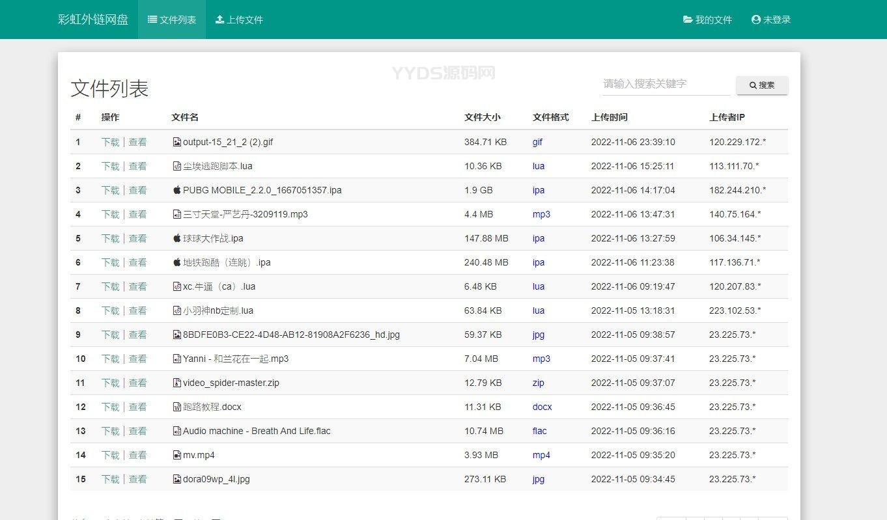Viewport: 887px width, 520px height.
Task: Download the file output-15_21_2 (2).gif
Action: point(110,142)
